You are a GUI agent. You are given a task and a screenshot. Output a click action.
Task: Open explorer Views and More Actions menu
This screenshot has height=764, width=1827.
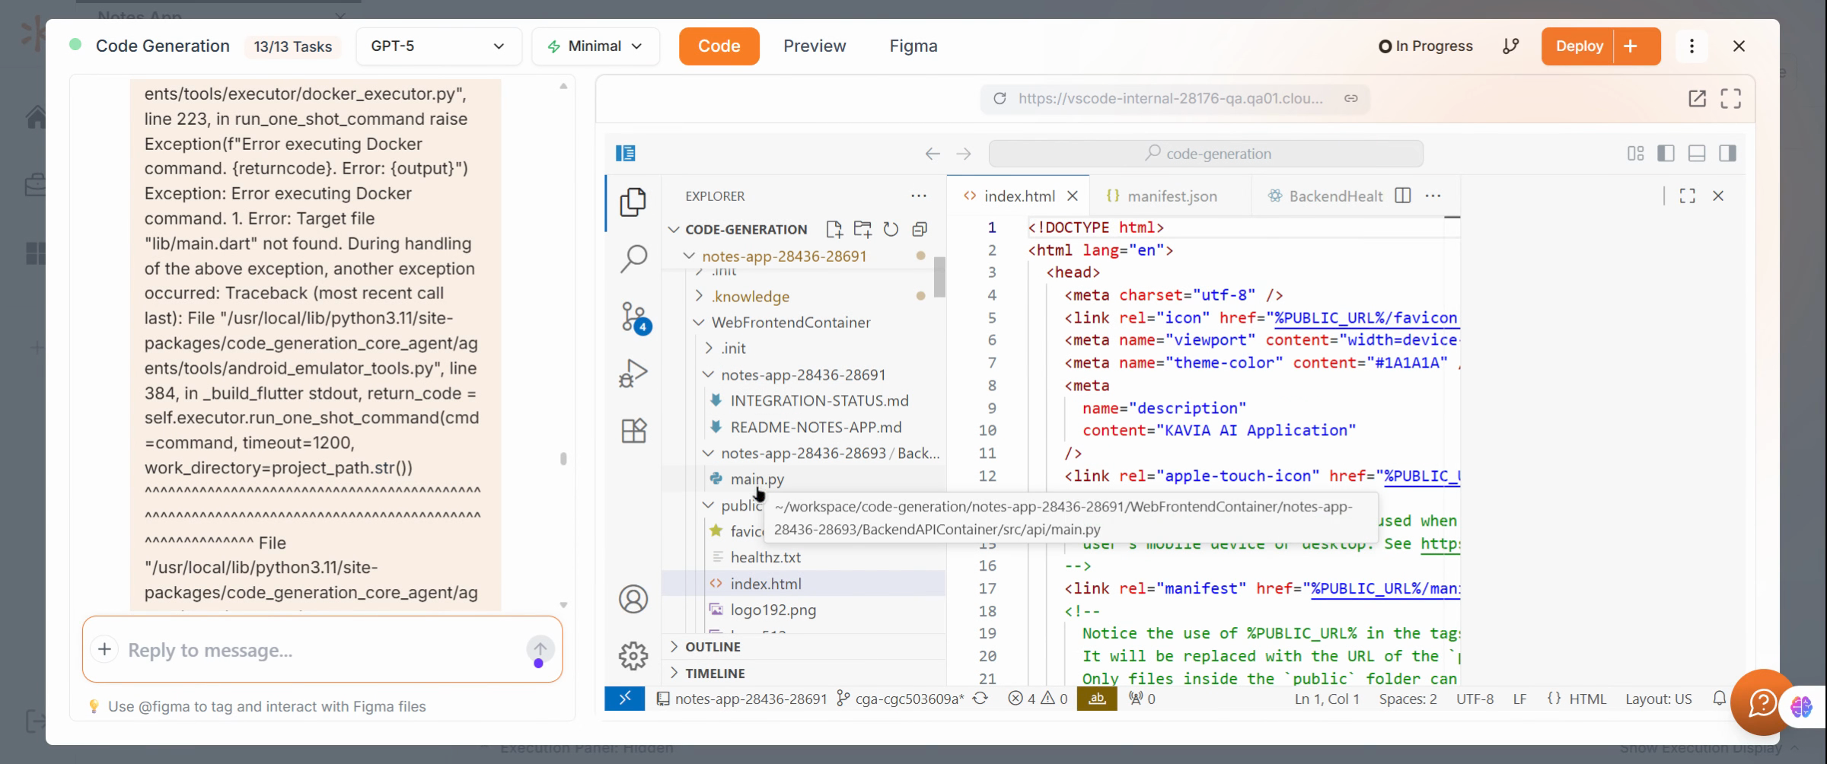pyautogui.click(x=919, y=196)
